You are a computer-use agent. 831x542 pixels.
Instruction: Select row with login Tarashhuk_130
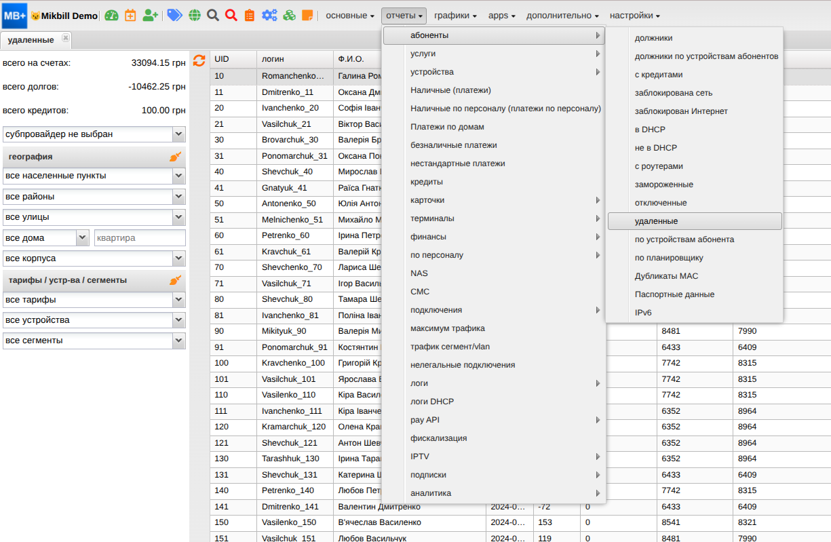(290, 459)
